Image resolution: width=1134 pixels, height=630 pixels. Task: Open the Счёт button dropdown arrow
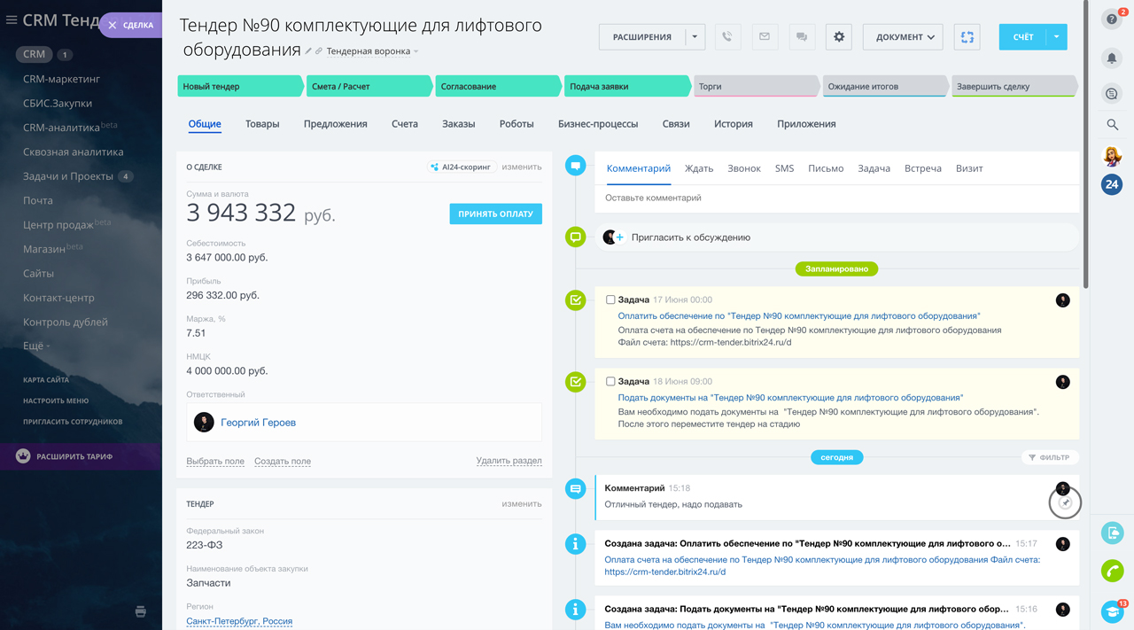1056,36
